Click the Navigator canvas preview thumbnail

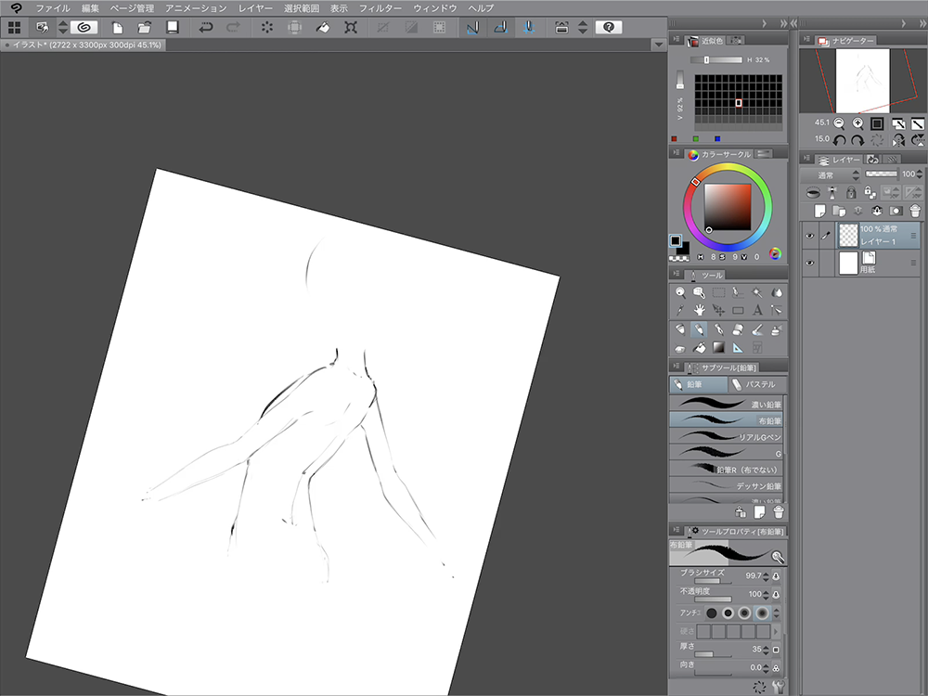coord(862,81)
